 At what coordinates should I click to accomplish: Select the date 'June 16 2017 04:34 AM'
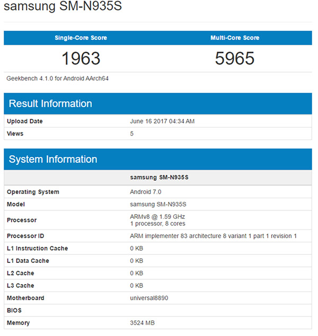(x=162, y=121)
